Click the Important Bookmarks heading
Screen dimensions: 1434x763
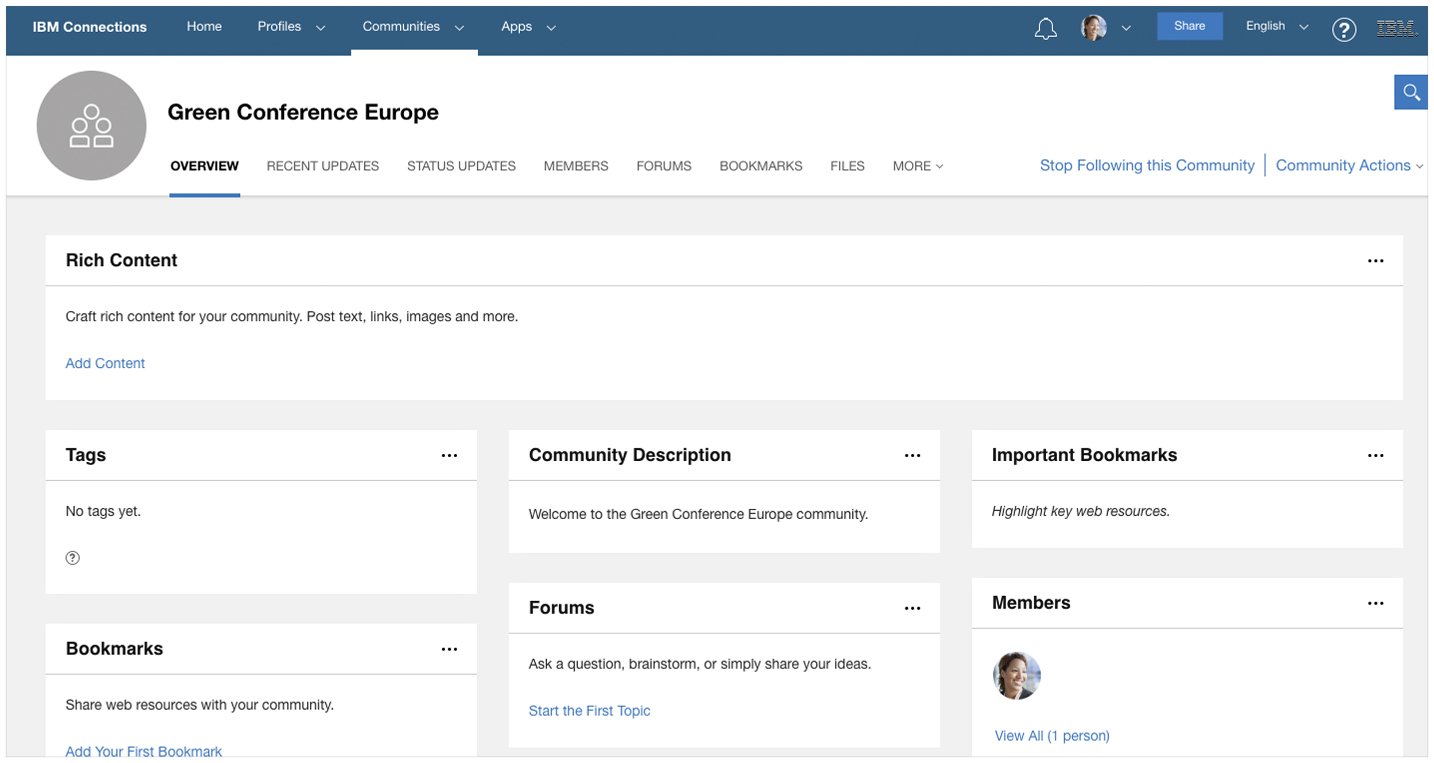[1084, 455]
